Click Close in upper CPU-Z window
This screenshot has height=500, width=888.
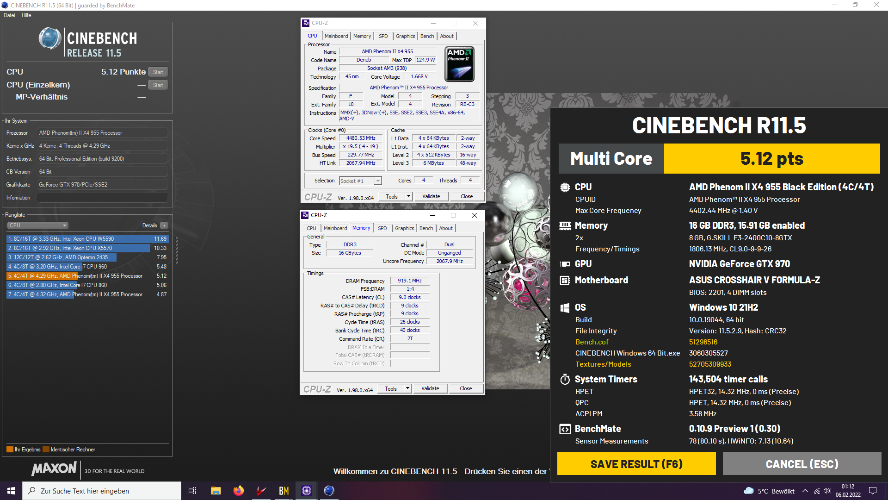[x=467, y=196]
